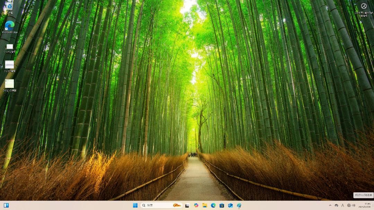Click the pizza-themed app in the taskbar
Image resolution: width=374 pixels, height=210 pixels.
click(x=177, y=205)
